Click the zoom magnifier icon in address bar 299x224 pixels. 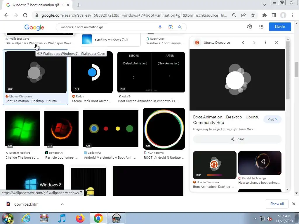234,15
